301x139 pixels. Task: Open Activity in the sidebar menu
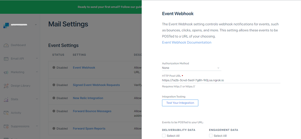point(16,113)
